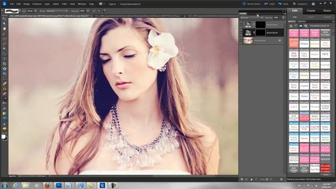Hide the selected Blush Brush layer
This screenshot has height=189, width=336.
tap(241, 33)
